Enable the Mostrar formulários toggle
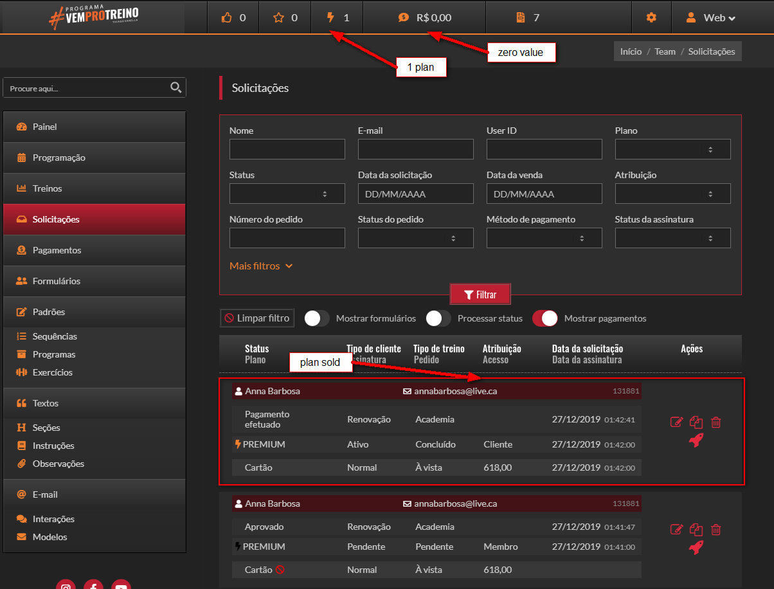This screenshot has height=589, width=774. click(317, 318)
